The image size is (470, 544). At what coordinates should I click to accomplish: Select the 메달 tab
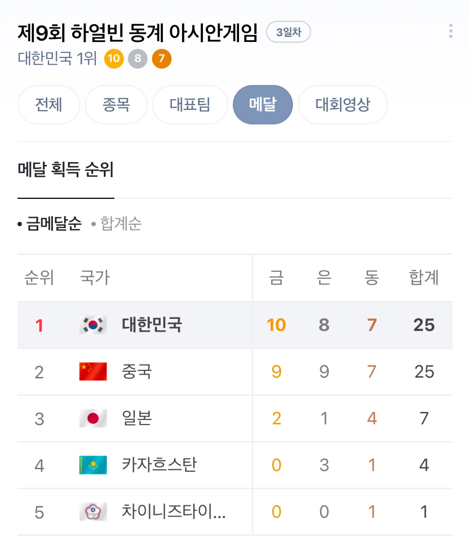pos(263,105)
